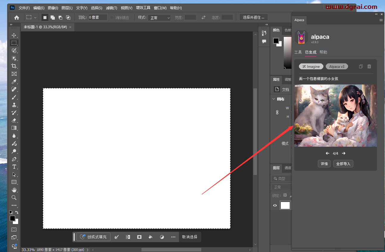Image resolution: width=385 pixels, height=252 pixels.
Task: Delete the generated image with trash icon
Action: (369, 67)
